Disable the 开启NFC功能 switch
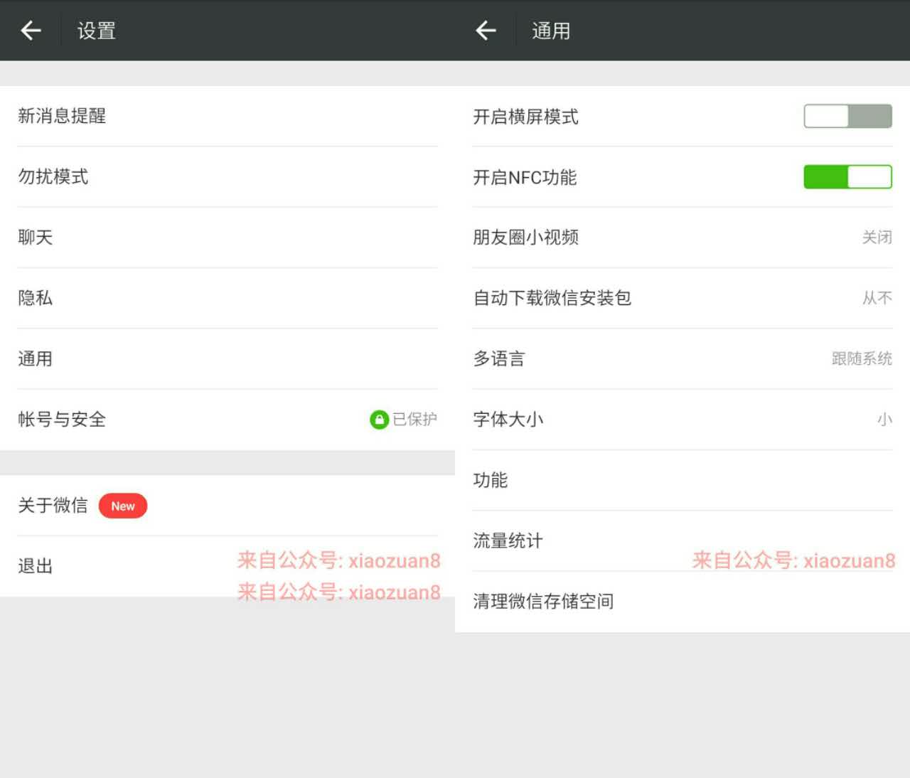Image resolution: width=910 pixels, height=778 pixels. pos(847,177)
